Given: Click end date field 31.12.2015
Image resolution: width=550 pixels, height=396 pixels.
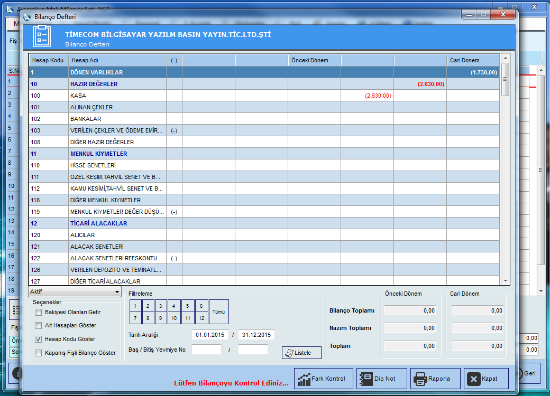Looking at the screenshot, I should (256, 335).
